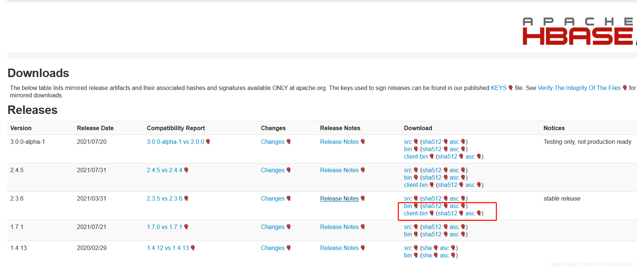Click external icon next to 1.4.13 Release Notes

click(x=363, y=248)
